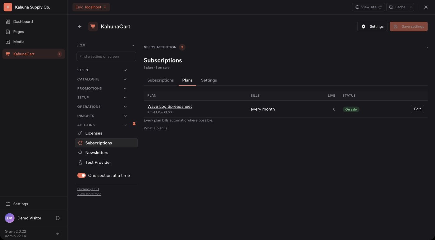Expand the Promotions section
435x240 pixels.
point(102,89)
